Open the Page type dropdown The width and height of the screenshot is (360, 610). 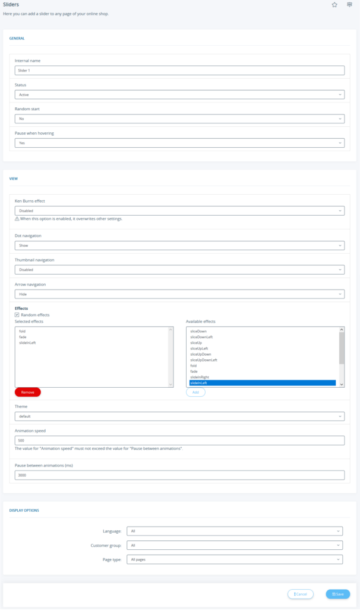[235, 559]
